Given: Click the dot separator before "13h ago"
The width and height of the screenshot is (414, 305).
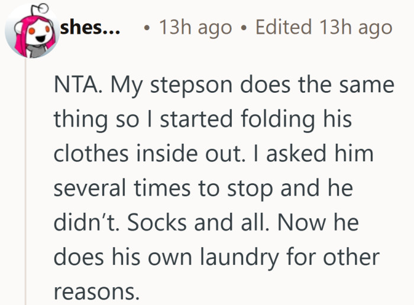Looking at the screenshot, I should tap(145, 28).
